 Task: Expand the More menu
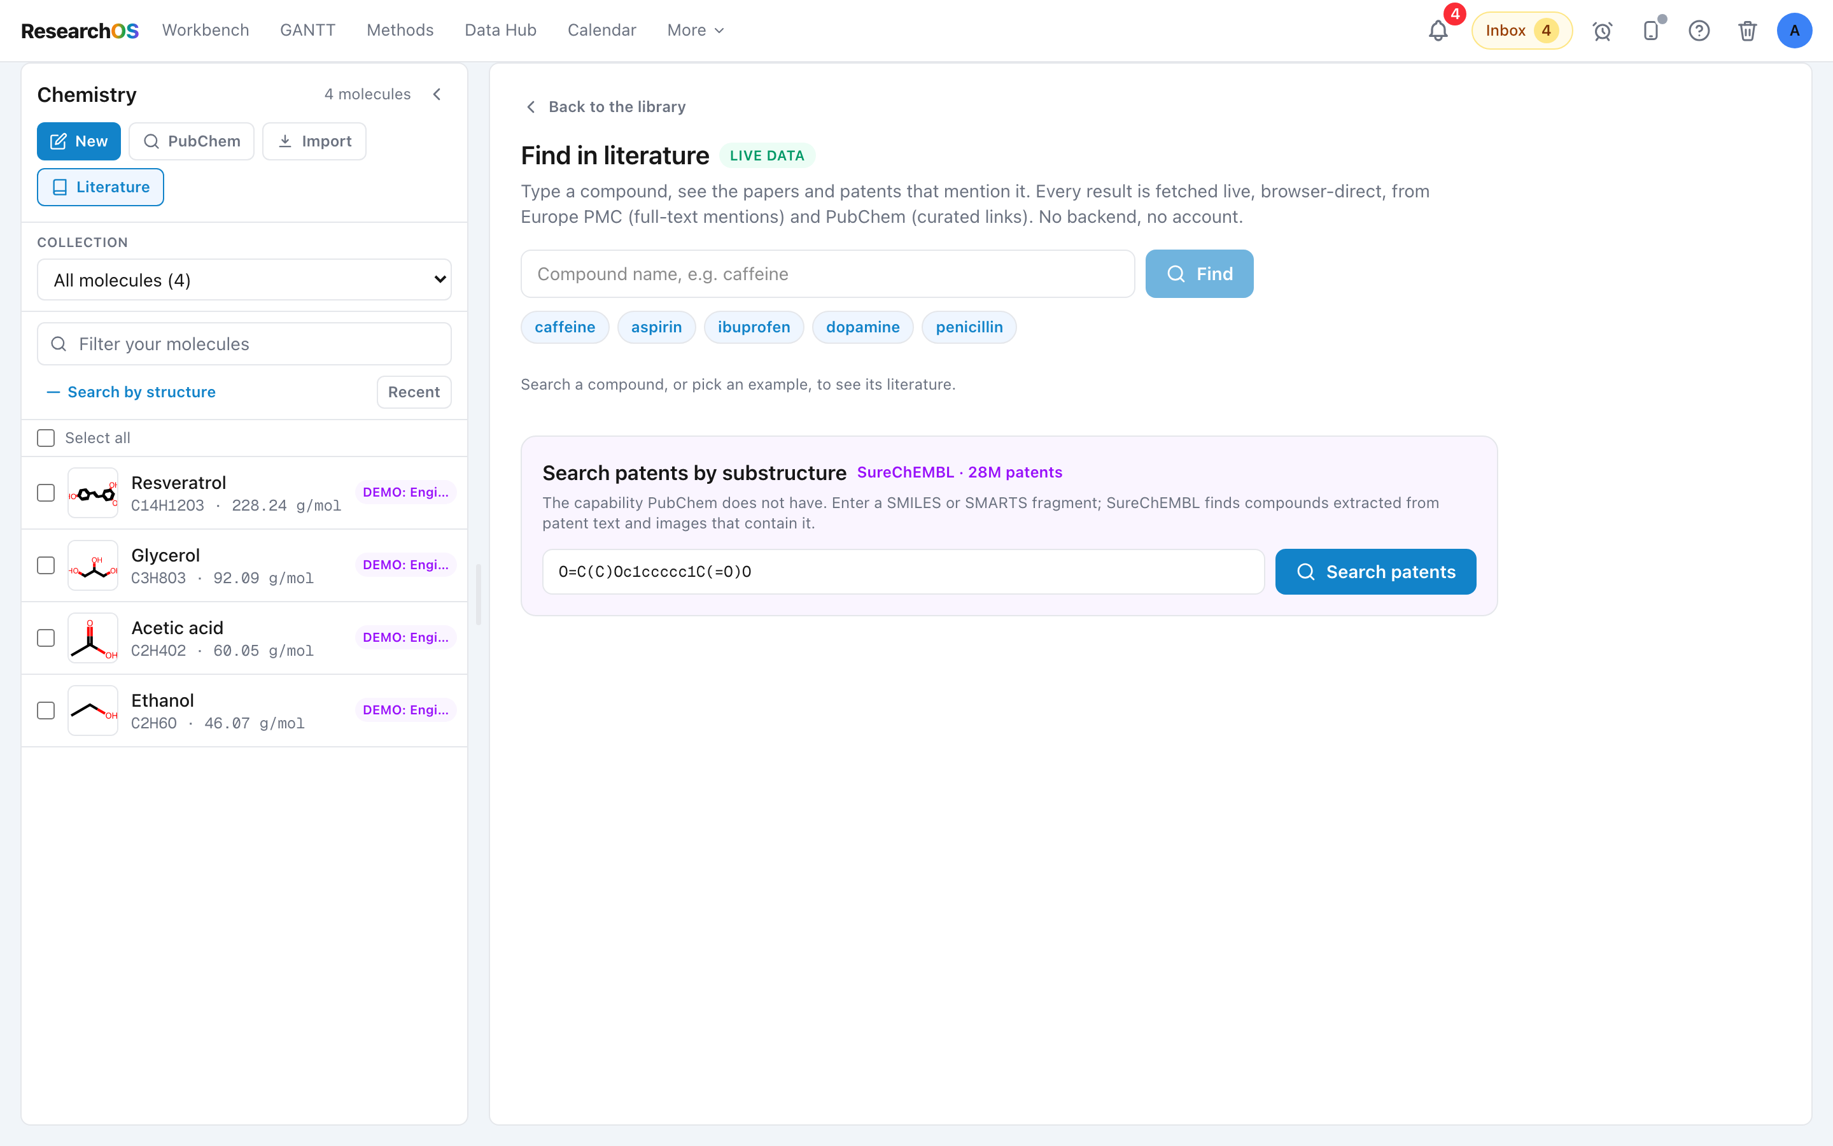pyautogui.click(x=695, y=31)
